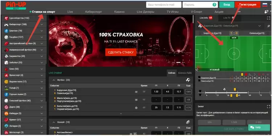Open the Казино section
Viewport: 272px width, 136px height.
point(119,12)
